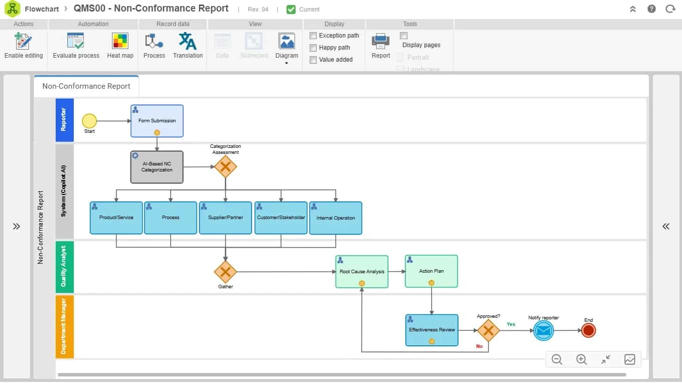Click the Department Manager swimlane header

pyautogui.click(x=64, y=327)
